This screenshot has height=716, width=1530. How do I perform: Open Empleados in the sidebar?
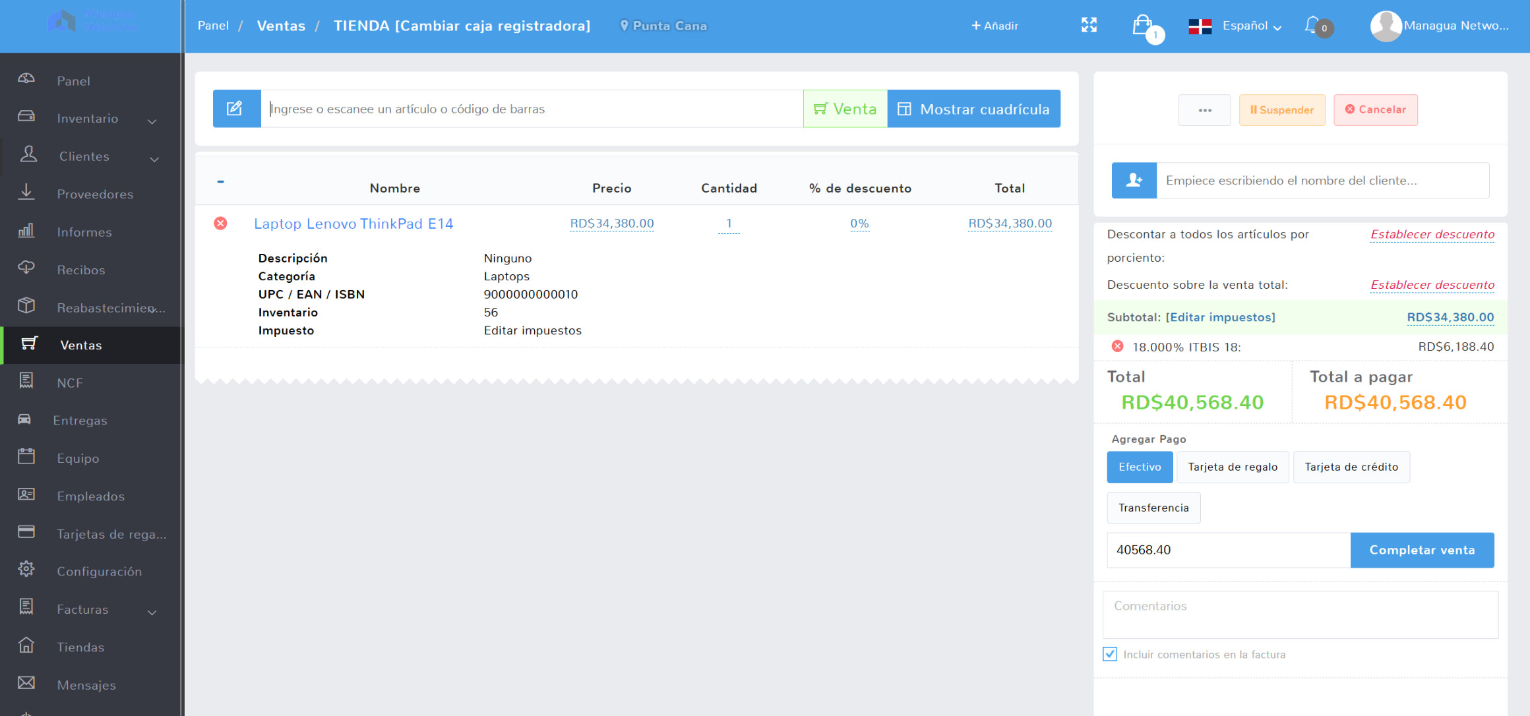tap(91, 496)
